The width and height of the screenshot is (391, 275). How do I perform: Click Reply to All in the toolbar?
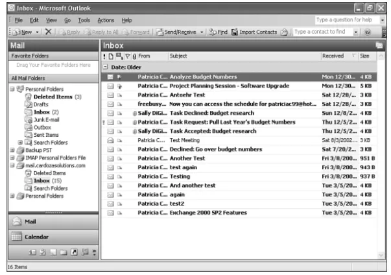click(x=101, y=32)
